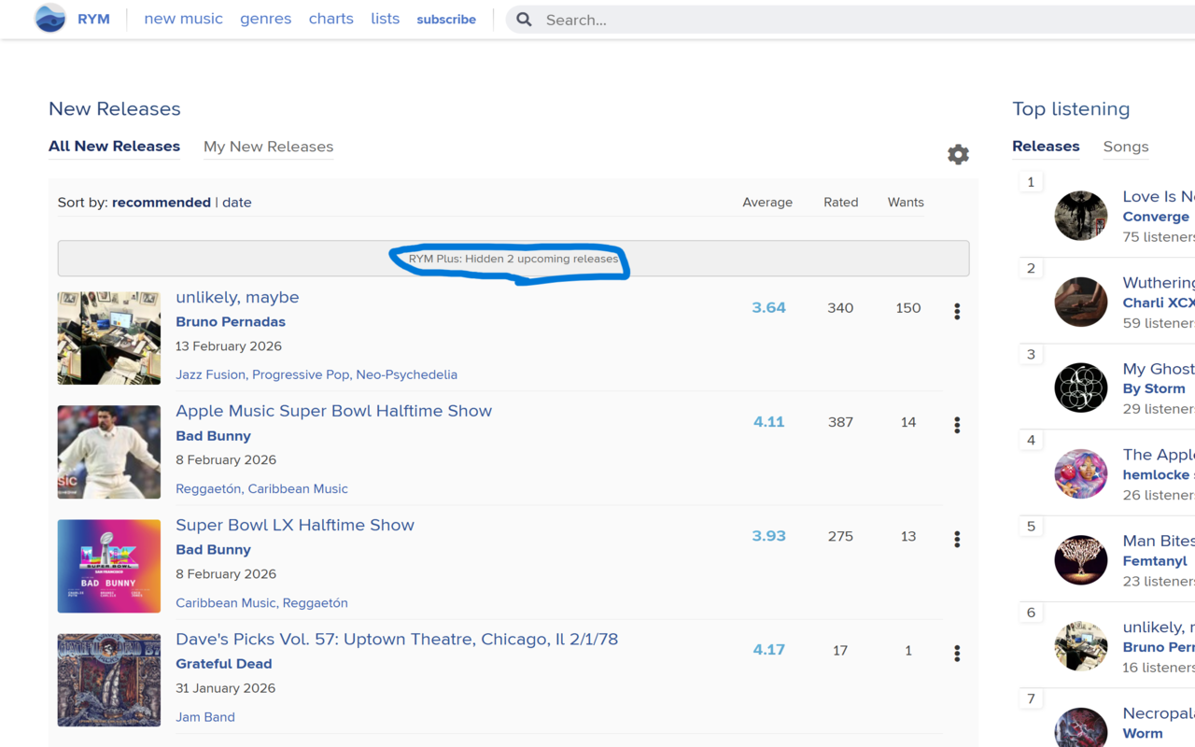Open the unlikely, maybe album cover
The height and width of the screenshot is (747, 1195).
point(109,338)
